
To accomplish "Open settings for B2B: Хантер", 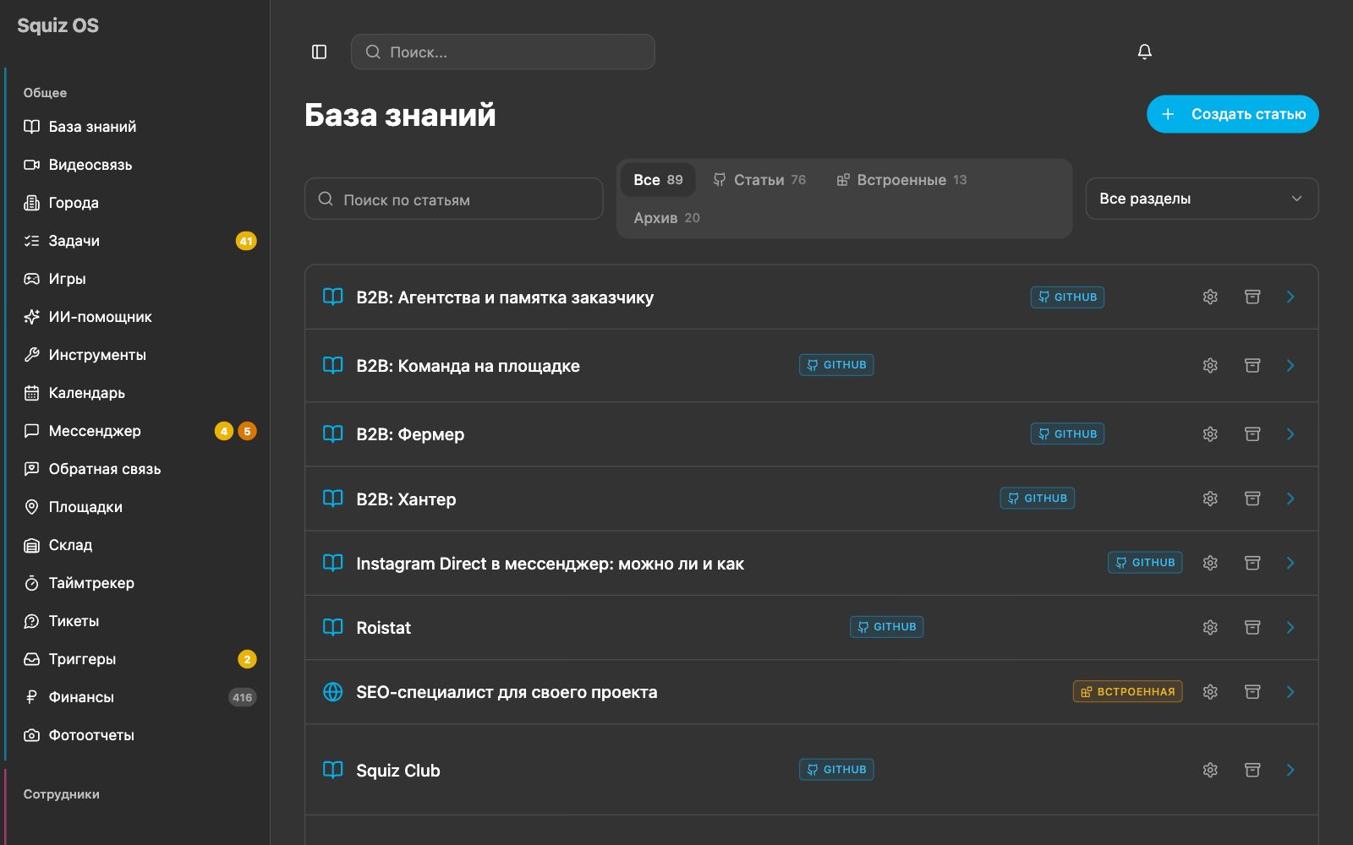I will pos(1210,499).
